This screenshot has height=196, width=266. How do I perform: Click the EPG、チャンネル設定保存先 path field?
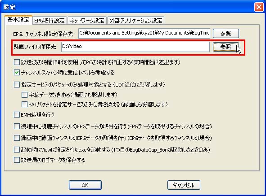144,33
